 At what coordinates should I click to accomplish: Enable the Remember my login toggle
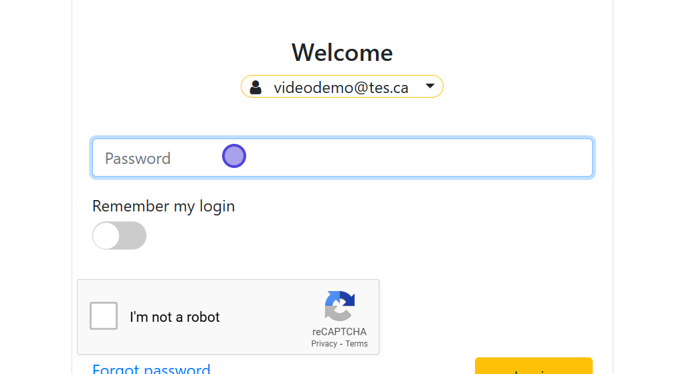coord(119,236)
